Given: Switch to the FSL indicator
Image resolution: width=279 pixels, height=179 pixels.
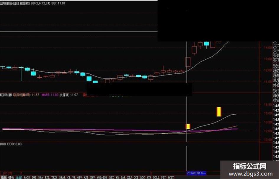Looking at the screenshot, I should click(x=47, y=178).
